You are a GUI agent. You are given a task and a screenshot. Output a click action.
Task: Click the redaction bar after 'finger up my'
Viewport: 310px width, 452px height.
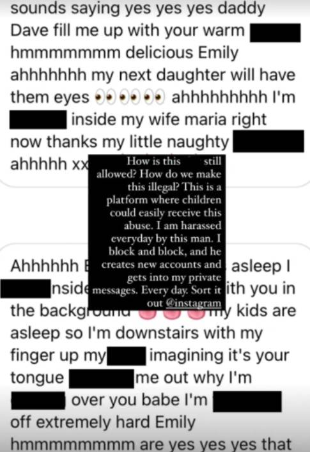click(x=126, y=356)
